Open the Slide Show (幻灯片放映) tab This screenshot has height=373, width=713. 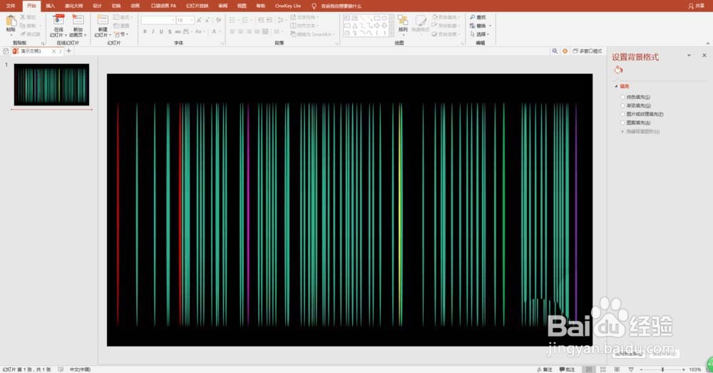[197, 6]
